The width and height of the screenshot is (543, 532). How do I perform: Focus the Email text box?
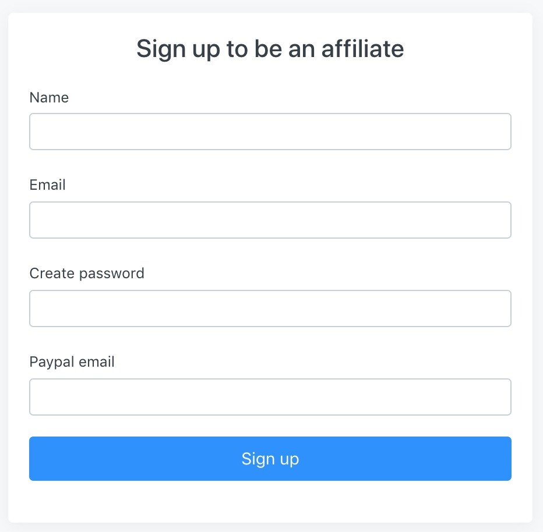(270, 220)
